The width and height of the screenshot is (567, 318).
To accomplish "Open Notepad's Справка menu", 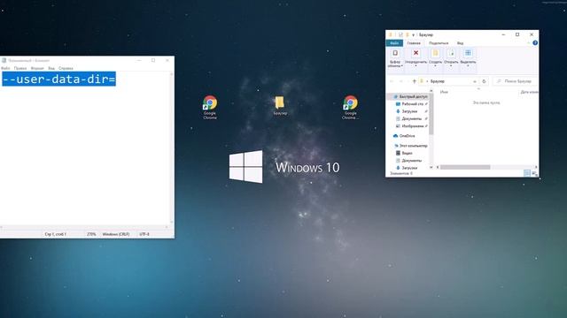I will pos(66,68).
